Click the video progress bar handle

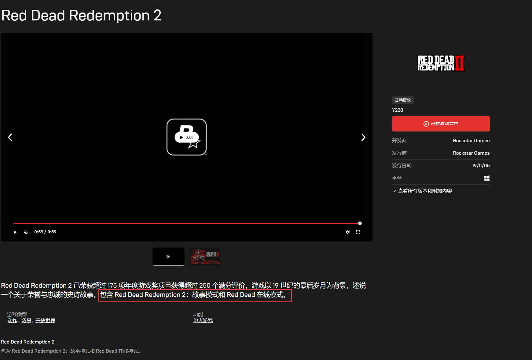click(x=360, y=223)
